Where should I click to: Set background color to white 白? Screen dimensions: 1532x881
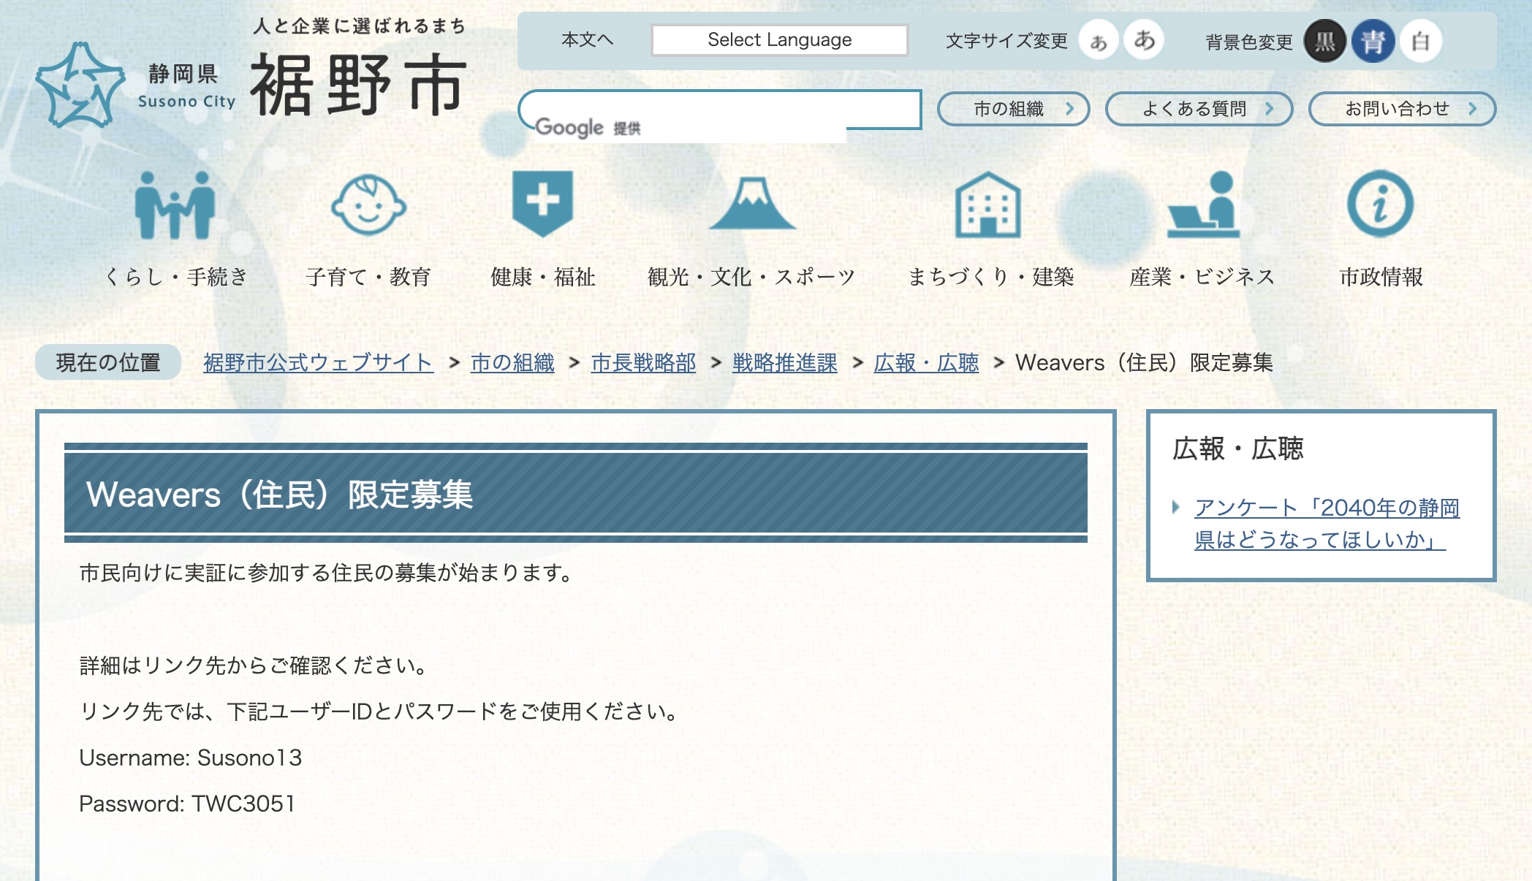[1420, 42]
